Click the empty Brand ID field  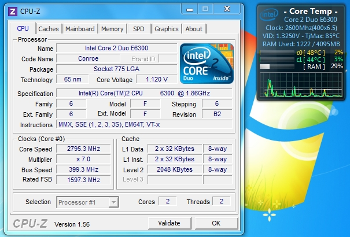click(168, 58)
